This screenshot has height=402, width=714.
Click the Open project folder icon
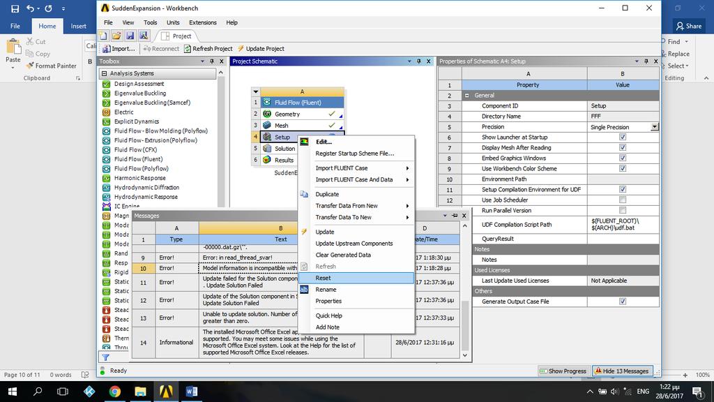tap(116, 36)
